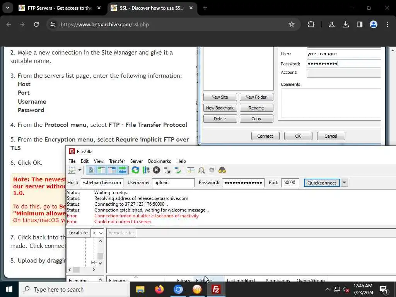Viewport: 396px width, 297px height.
Task: Expand the Site Manager dropdown arrow
Action: pyautogui.click(x=80, y=170)
